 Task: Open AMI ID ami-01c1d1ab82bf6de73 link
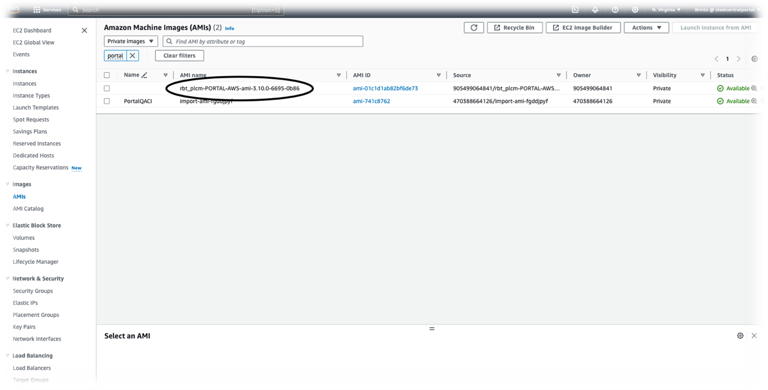(385, 88)
